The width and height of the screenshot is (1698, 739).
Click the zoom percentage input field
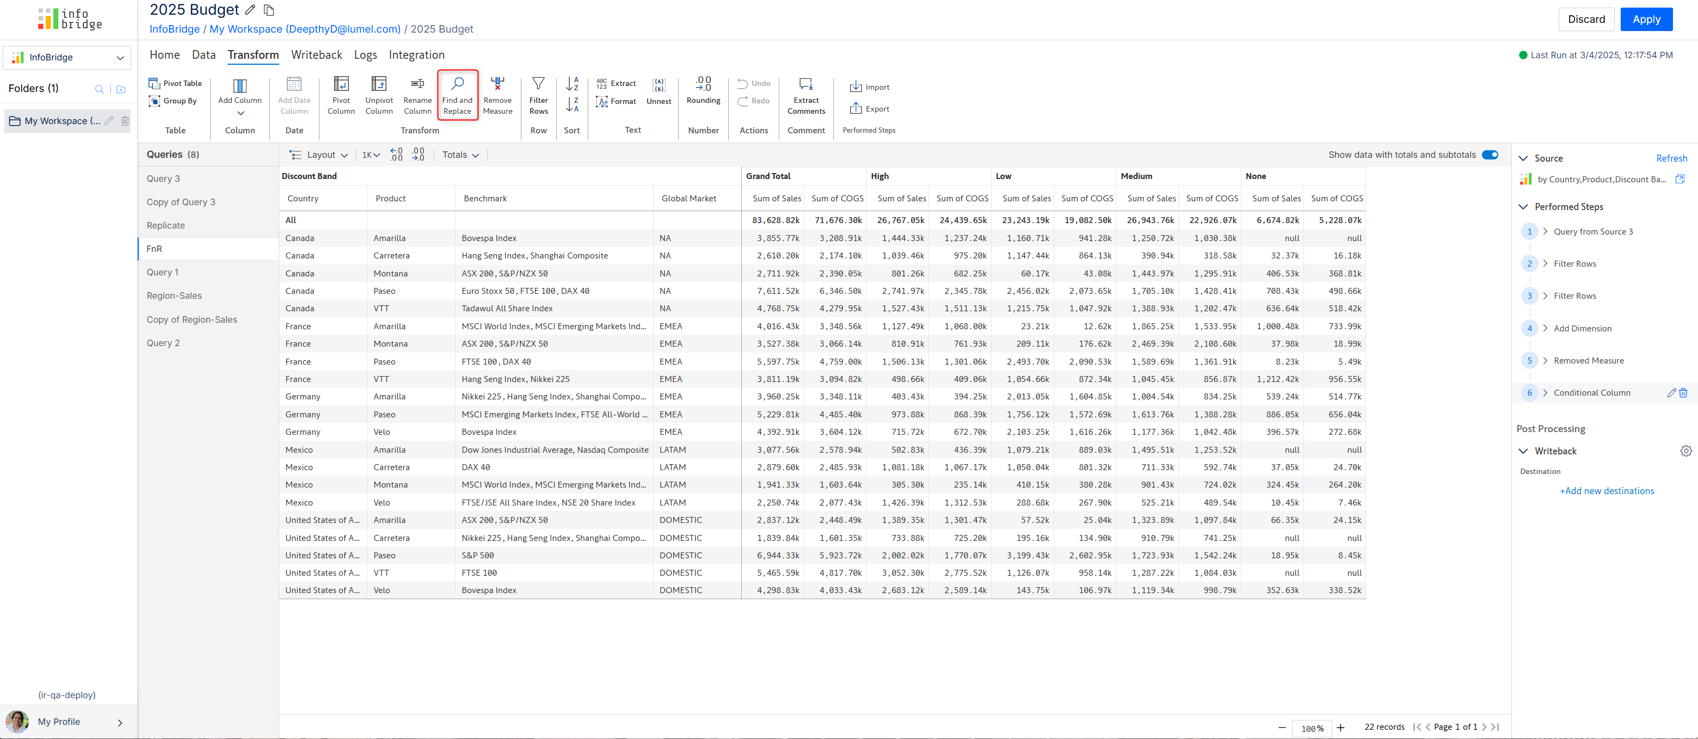[1311, 729]
